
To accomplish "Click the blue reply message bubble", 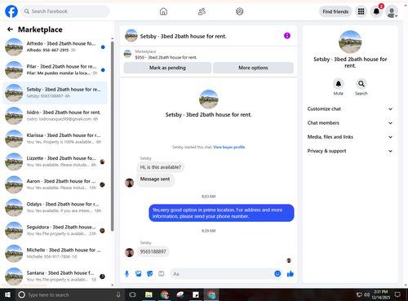I will pyautogui.click(x=221, y=213).
